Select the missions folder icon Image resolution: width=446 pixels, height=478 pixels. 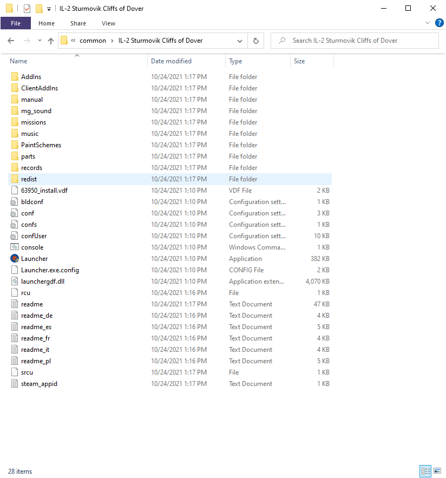[x=15, y=122]
